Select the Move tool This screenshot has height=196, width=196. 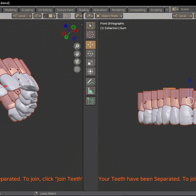click(x=90, y=45)
